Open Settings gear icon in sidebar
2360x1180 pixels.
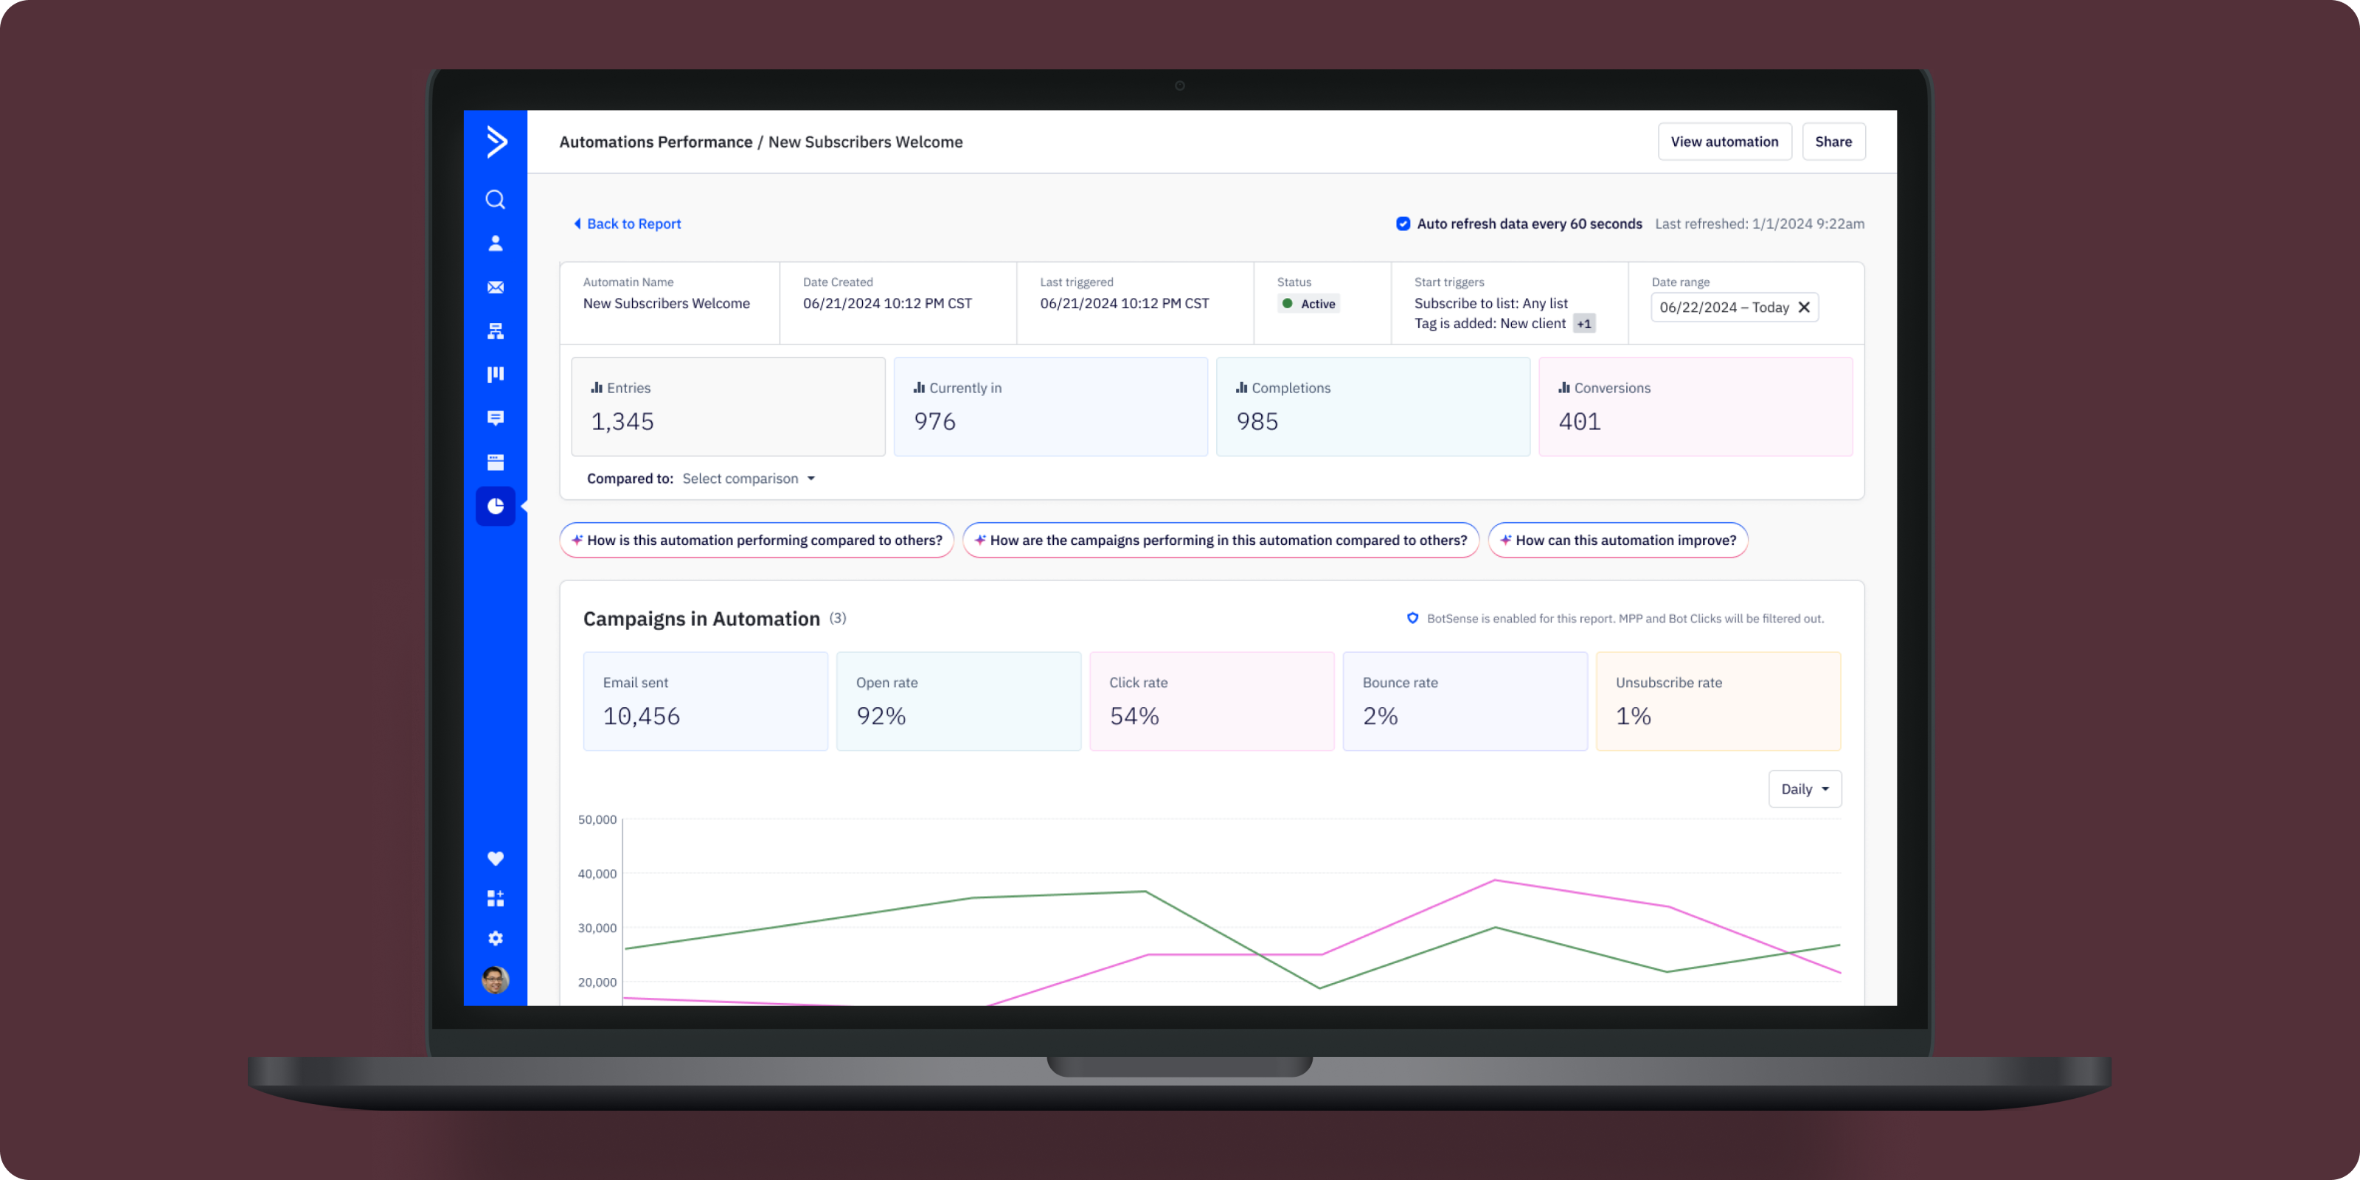[496, 938]
